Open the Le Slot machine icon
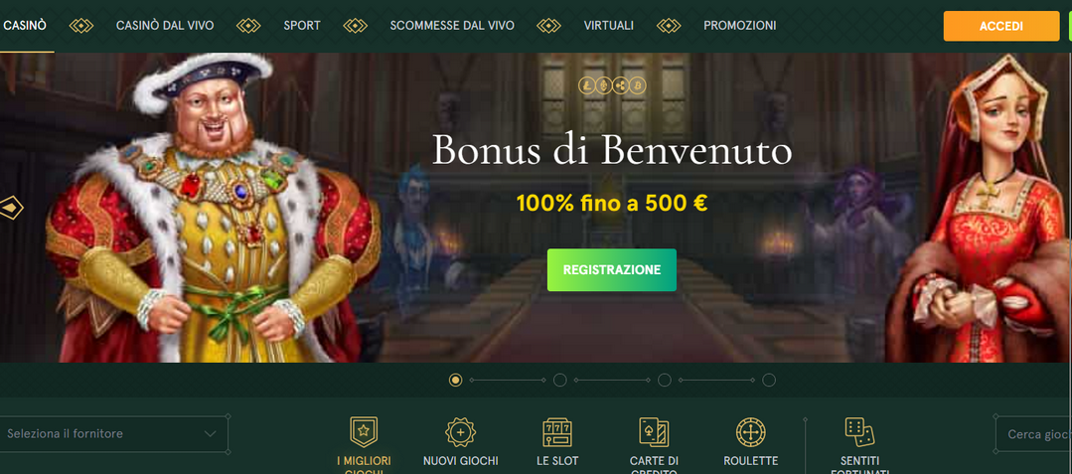The height and width of the screenshot is (474, 1072). click(557, 432)
